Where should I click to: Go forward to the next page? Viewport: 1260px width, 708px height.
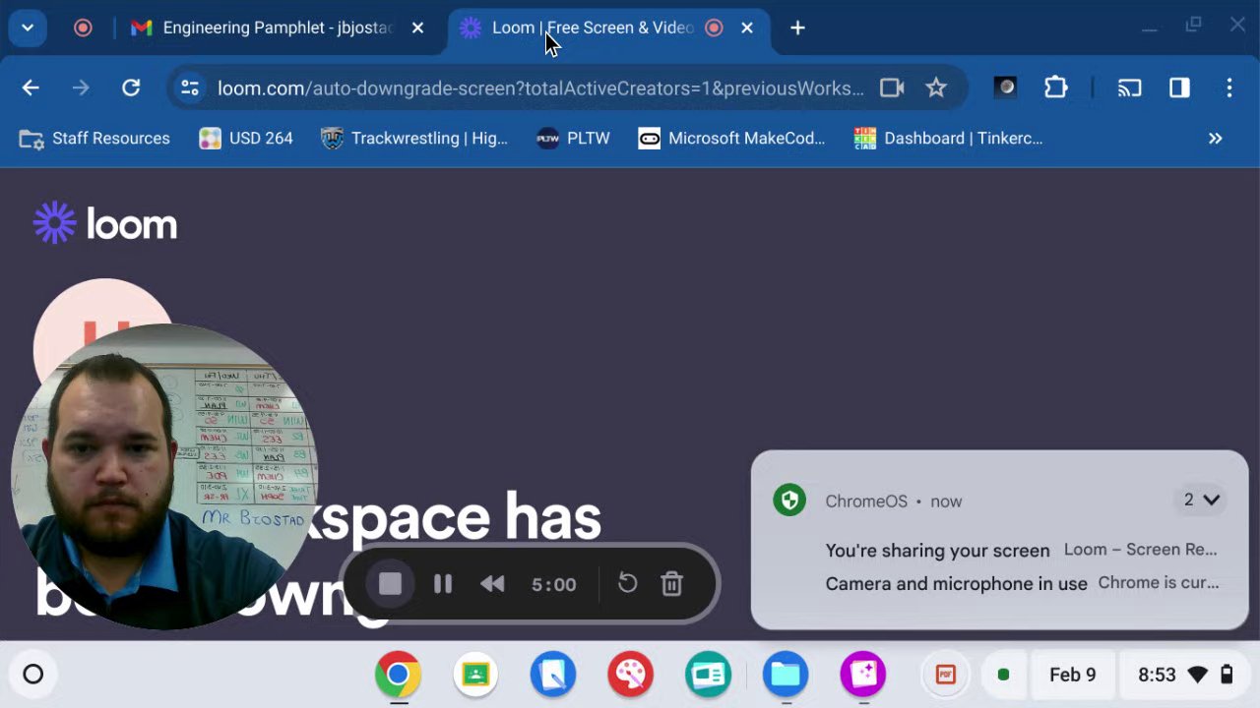(x=81, y=88)
